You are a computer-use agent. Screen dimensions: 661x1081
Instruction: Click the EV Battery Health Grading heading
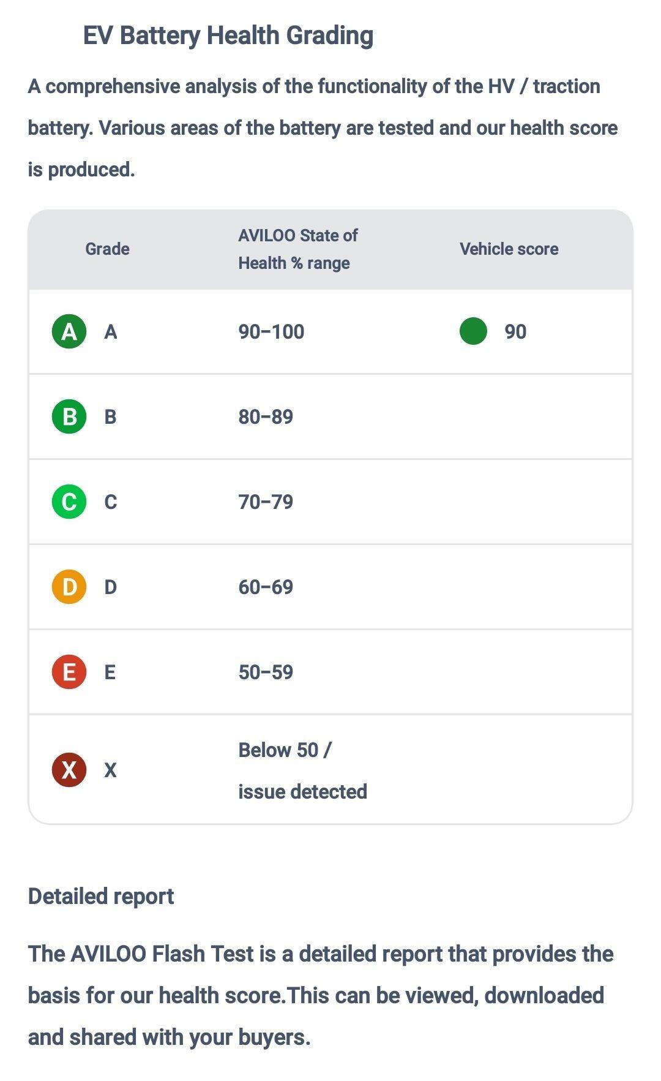pyautogui.click(x=228, y=36)
